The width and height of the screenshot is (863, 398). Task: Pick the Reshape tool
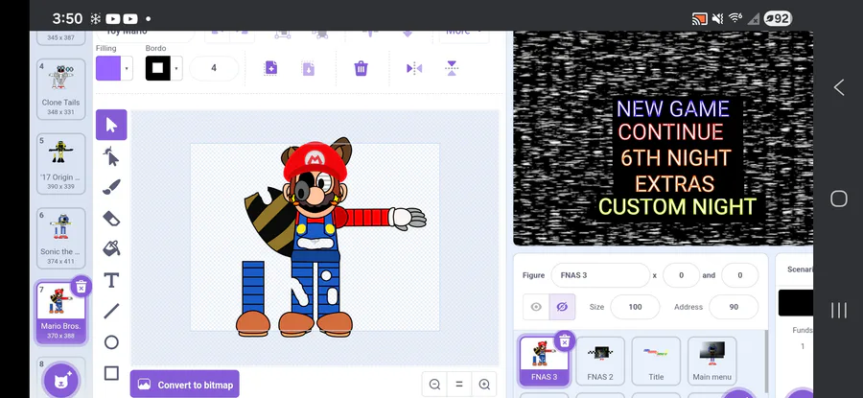tap(111, 156)
